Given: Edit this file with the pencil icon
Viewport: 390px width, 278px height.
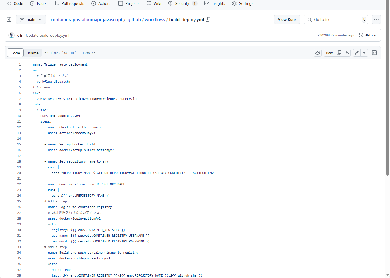Looking at the screenshot, I should pos(357,53).
